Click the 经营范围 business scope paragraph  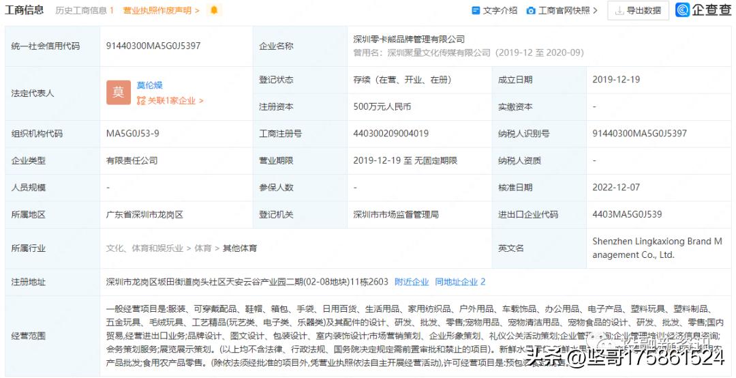coord(415,336)
